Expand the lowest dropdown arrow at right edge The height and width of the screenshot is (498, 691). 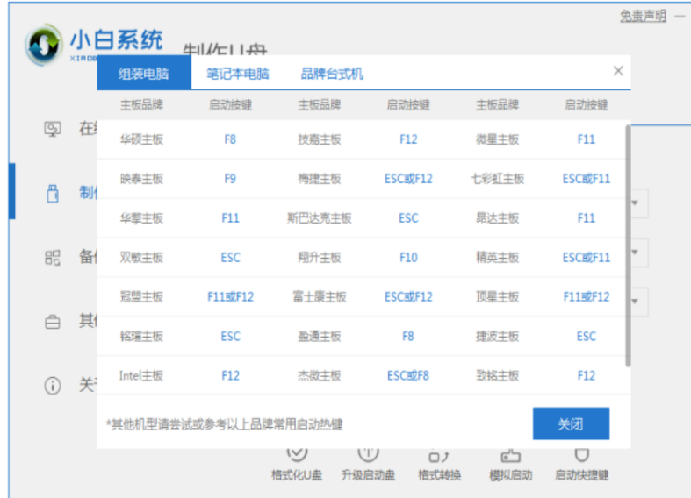click(636, 302)
